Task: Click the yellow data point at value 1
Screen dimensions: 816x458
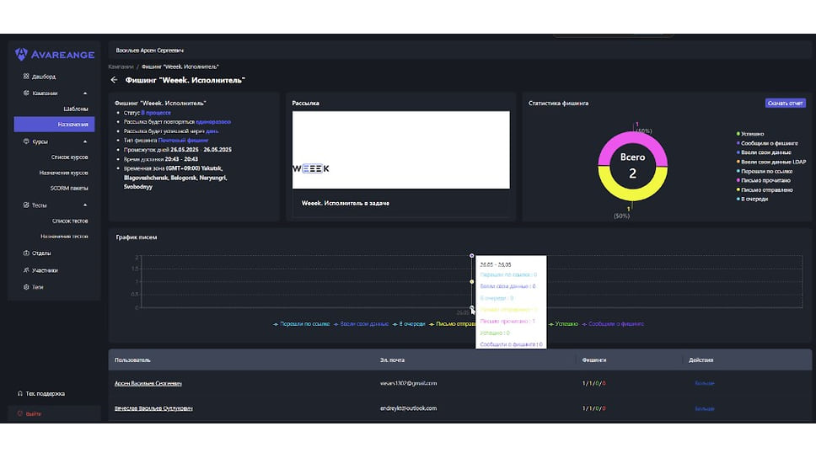Action: 472,282
